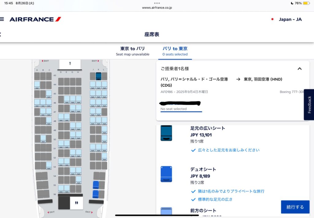Toggle selection of seat 46B
Screen dimensions: 314x218
(x=43, y=103)
